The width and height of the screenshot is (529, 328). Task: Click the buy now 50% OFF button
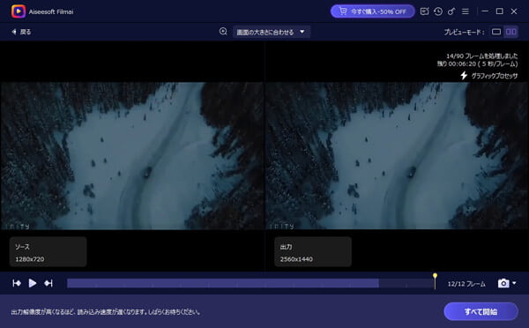(x=372, y=11)
